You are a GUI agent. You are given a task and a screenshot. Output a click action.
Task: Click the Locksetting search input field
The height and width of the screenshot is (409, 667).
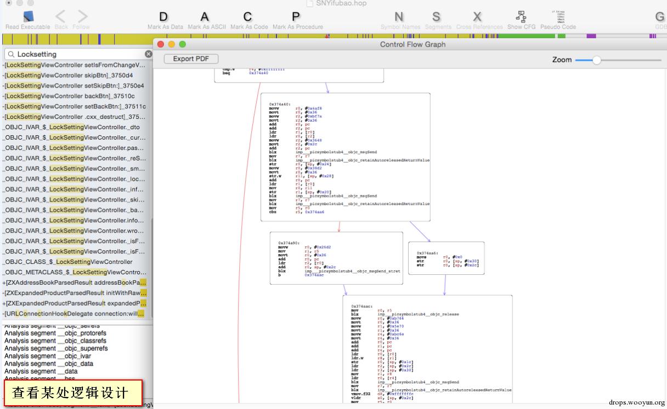click(77, 54)
